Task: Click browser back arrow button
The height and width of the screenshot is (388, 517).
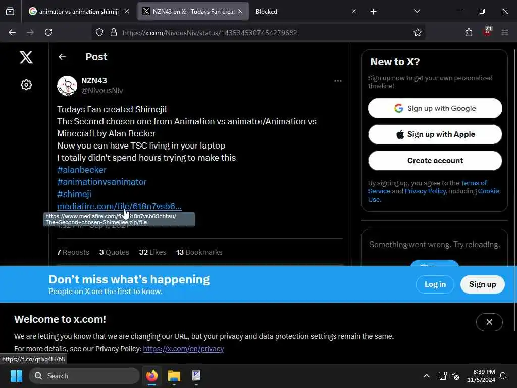Action: click(x=12, y=32)
